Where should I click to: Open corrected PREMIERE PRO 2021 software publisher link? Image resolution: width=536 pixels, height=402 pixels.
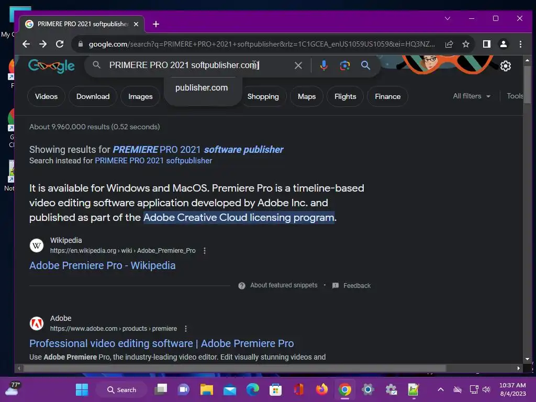click(x=198, y=149)
